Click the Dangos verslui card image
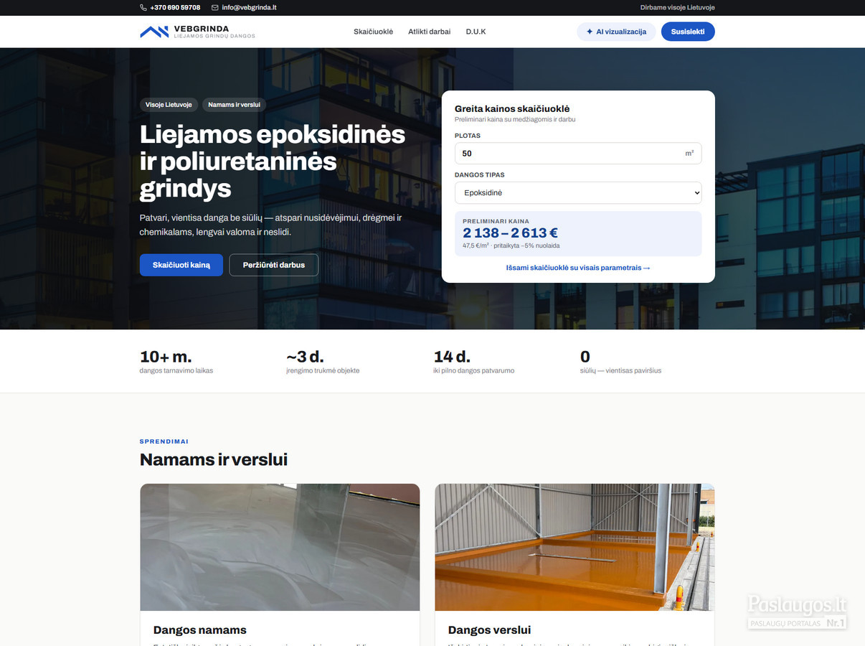 [x=575, y=547]
